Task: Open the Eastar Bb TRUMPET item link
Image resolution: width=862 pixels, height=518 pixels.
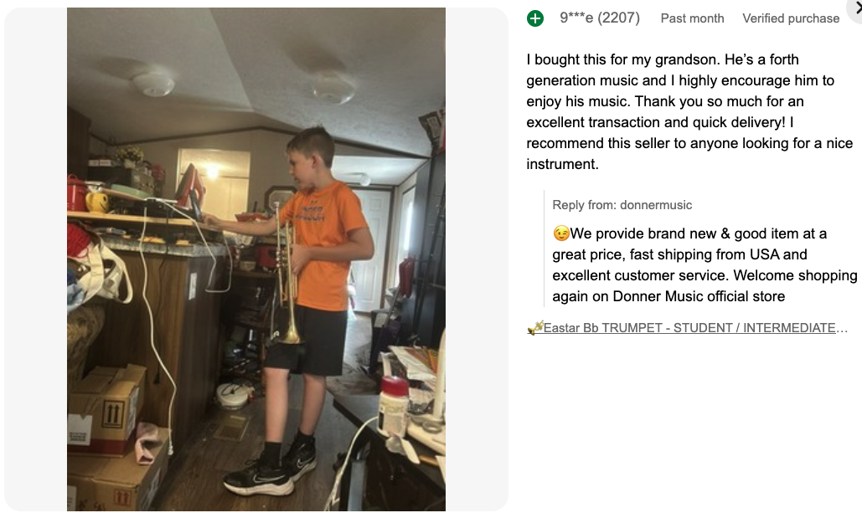Action: pos(695,328)
